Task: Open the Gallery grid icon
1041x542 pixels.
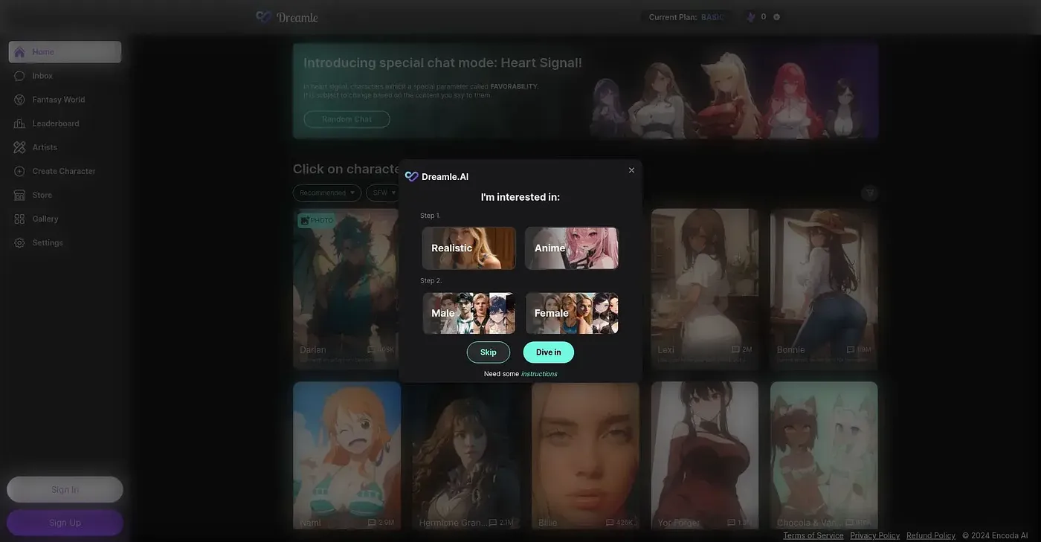Action: click(19, 219)
